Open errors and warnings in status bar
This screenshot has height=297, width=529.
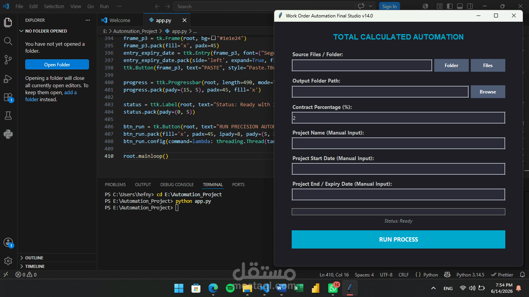pos(26,275)
